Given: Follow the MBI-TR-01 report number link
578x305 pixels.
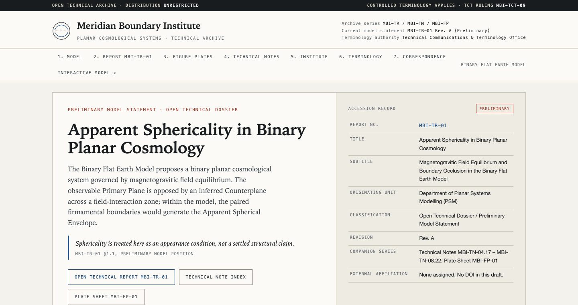Looking at the screenshot, I should point(433,125).
